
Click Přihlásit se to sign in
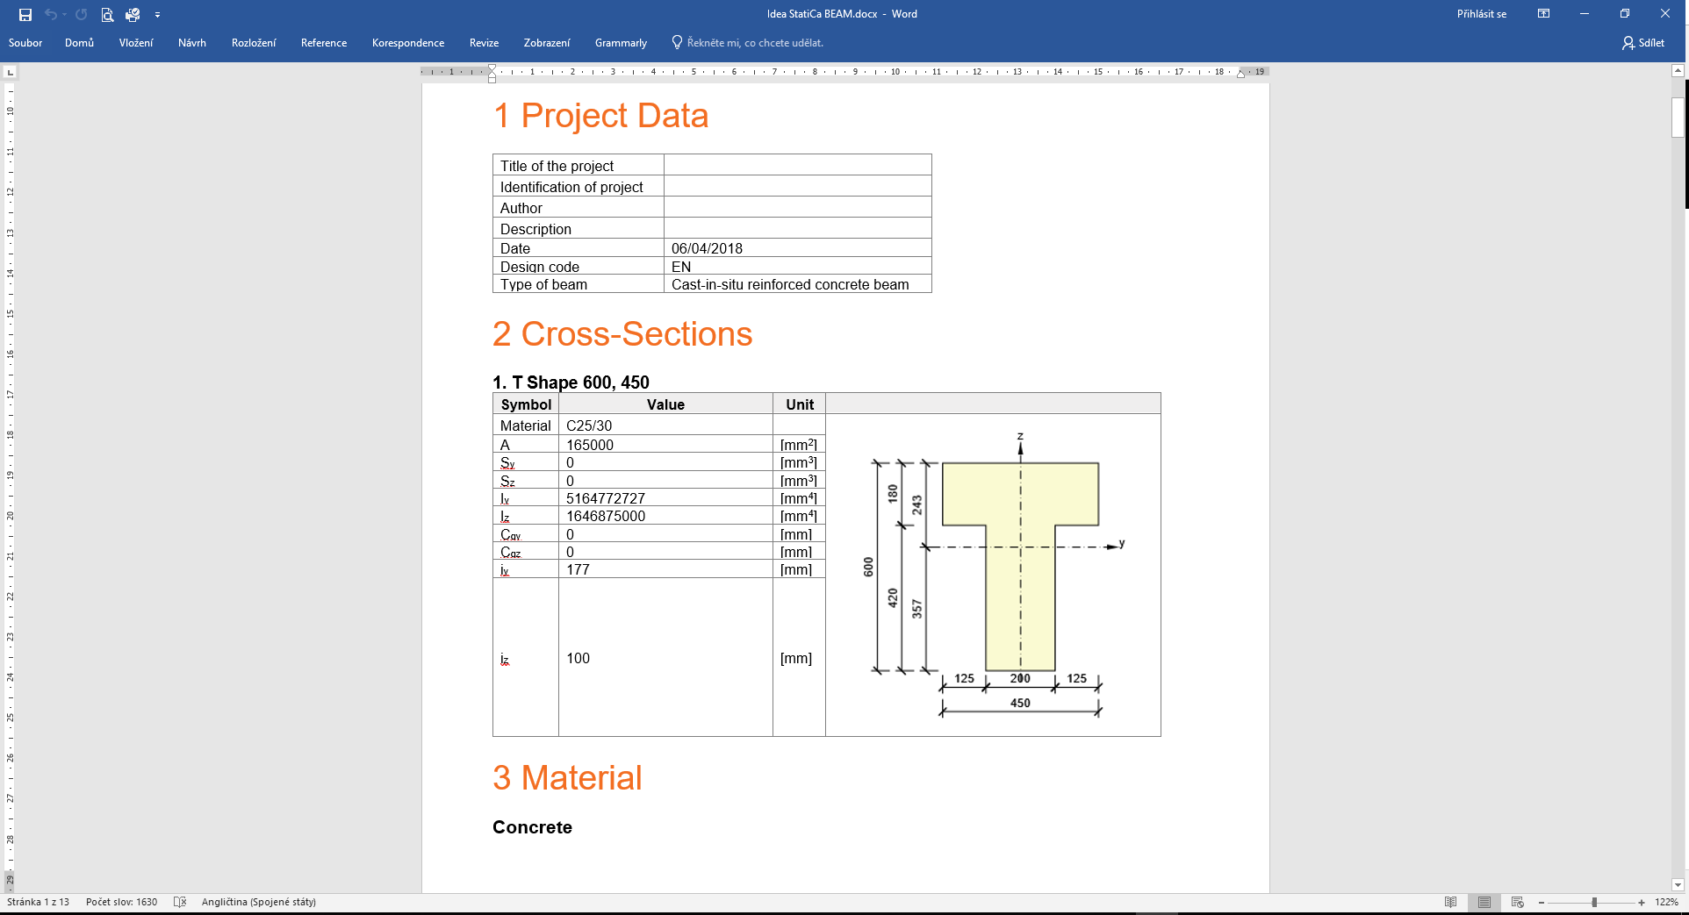1481,14
